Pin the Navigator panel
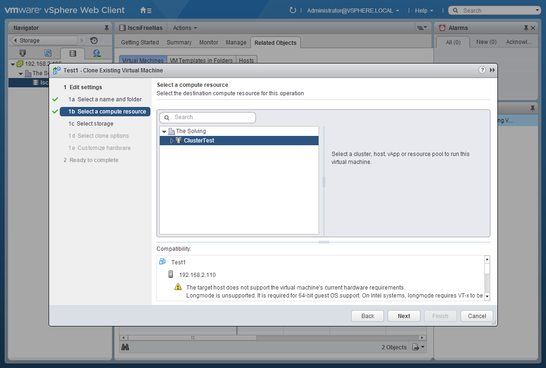Screen dimensions: 546x368 tap(106, 28)
